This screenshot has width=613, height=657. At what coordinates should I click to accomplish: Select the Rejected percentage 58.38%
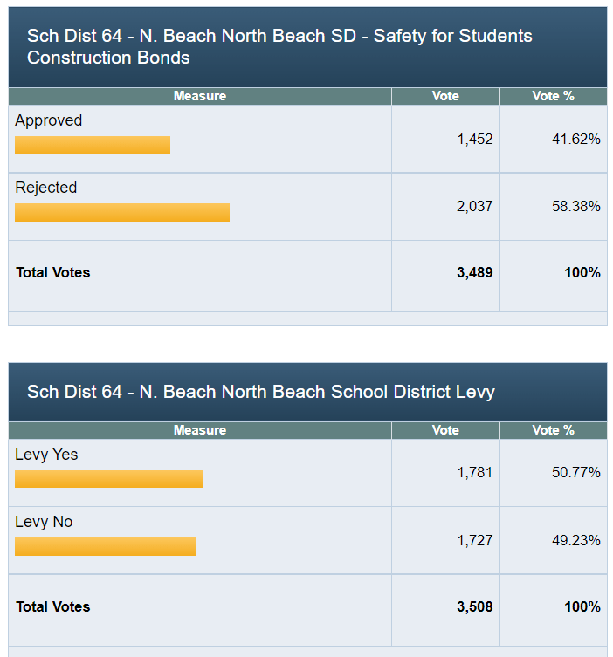pos(575,206)
